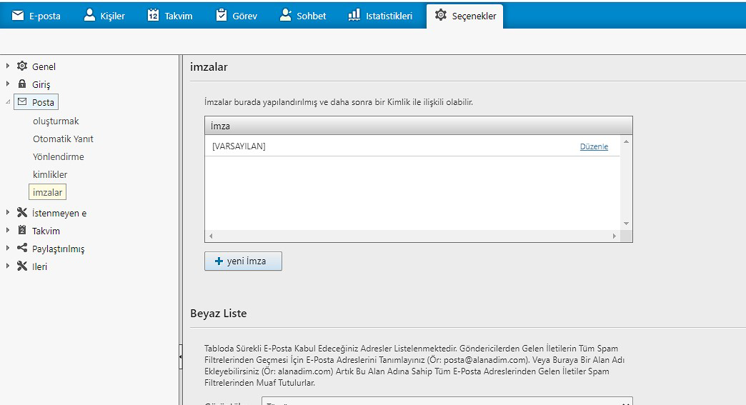Click the Düzenle link for VARSAYILAN signature
The height and width of the screenshot is (405, 746).
(594, 146)
